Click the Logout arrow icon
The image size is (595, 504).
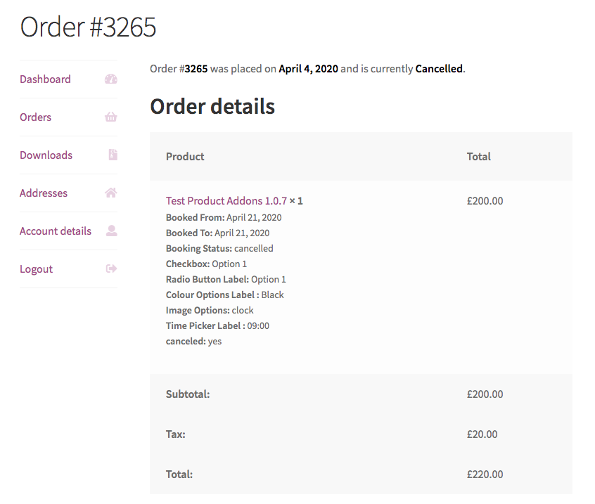111,269
